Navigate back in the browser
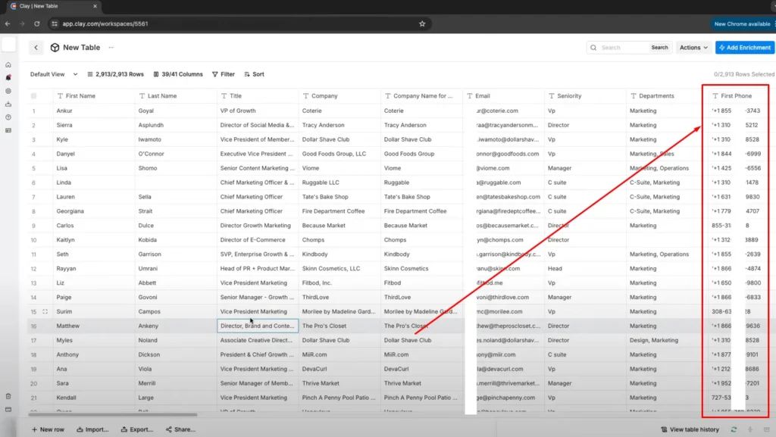Screen dimensions: 776x437 click(8, 23)
